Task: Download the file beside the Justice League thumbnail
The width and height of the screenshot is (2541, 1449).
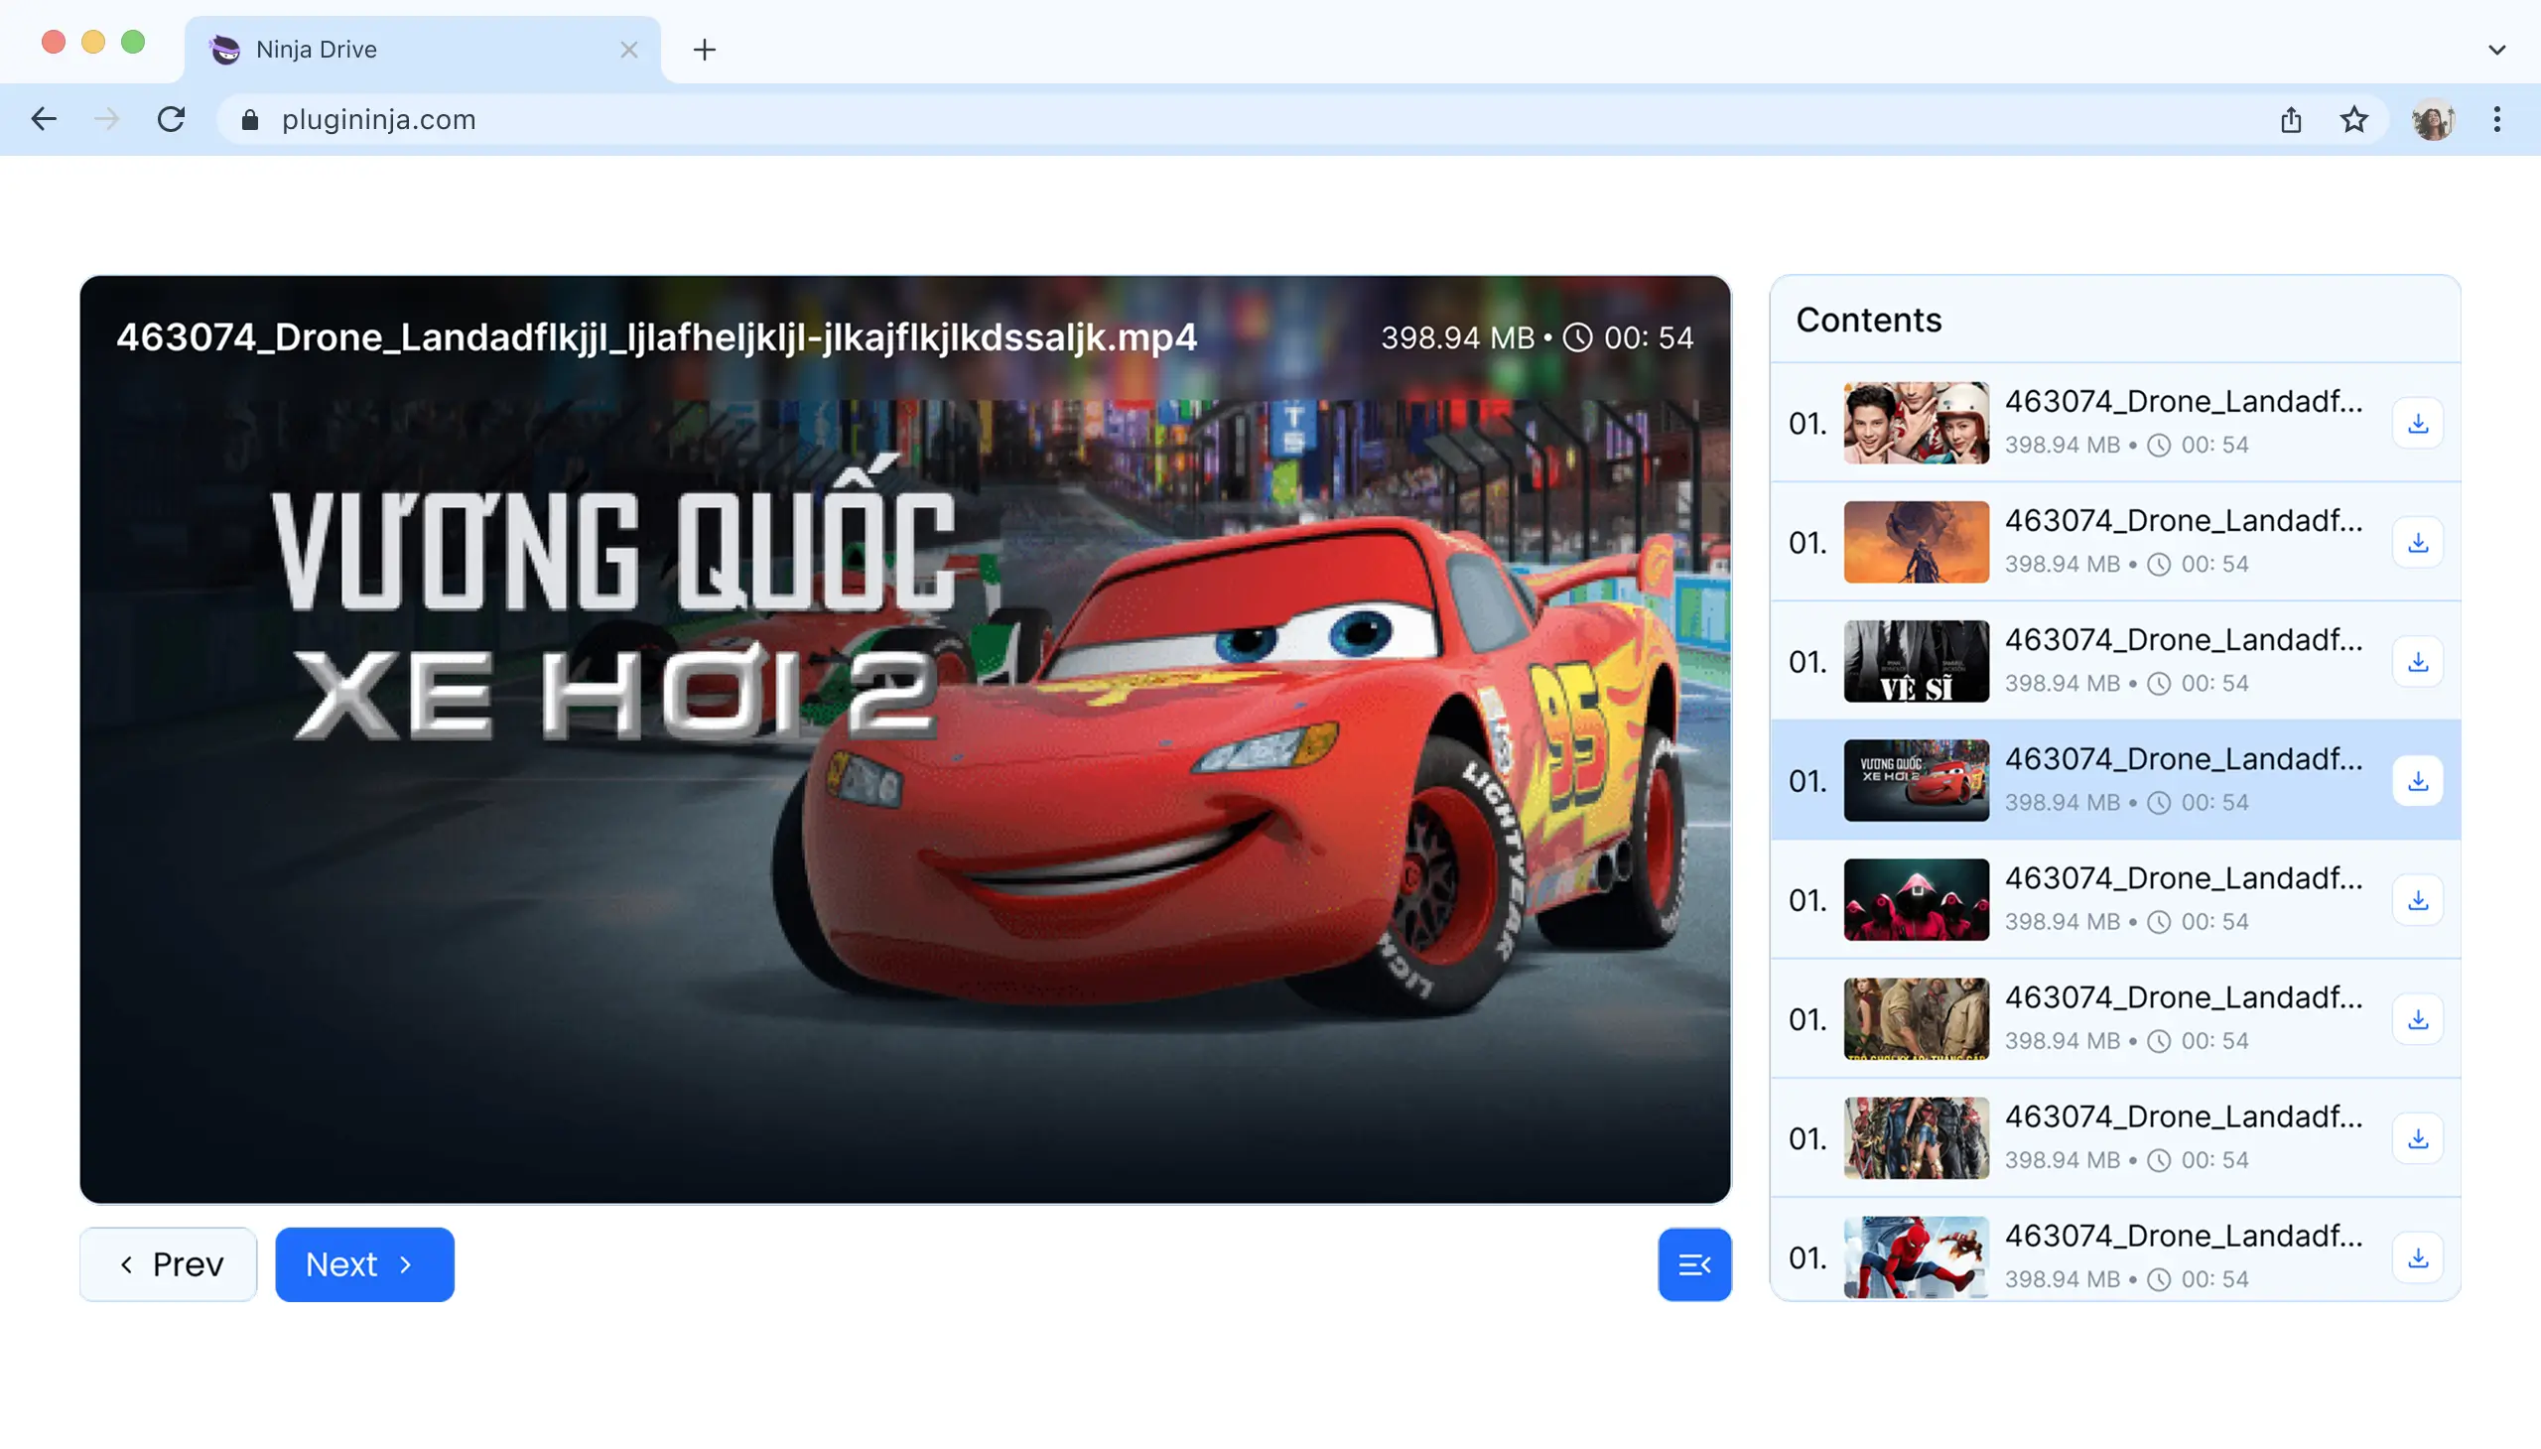Action: (x=2418, y=1138)
